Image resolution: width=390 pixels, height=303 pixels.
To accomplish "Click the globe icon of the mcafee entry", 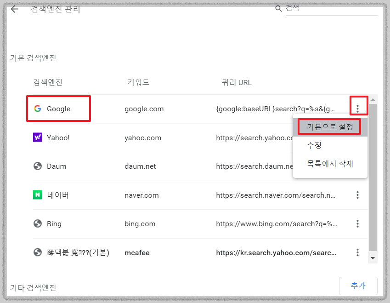I will 38,252.
